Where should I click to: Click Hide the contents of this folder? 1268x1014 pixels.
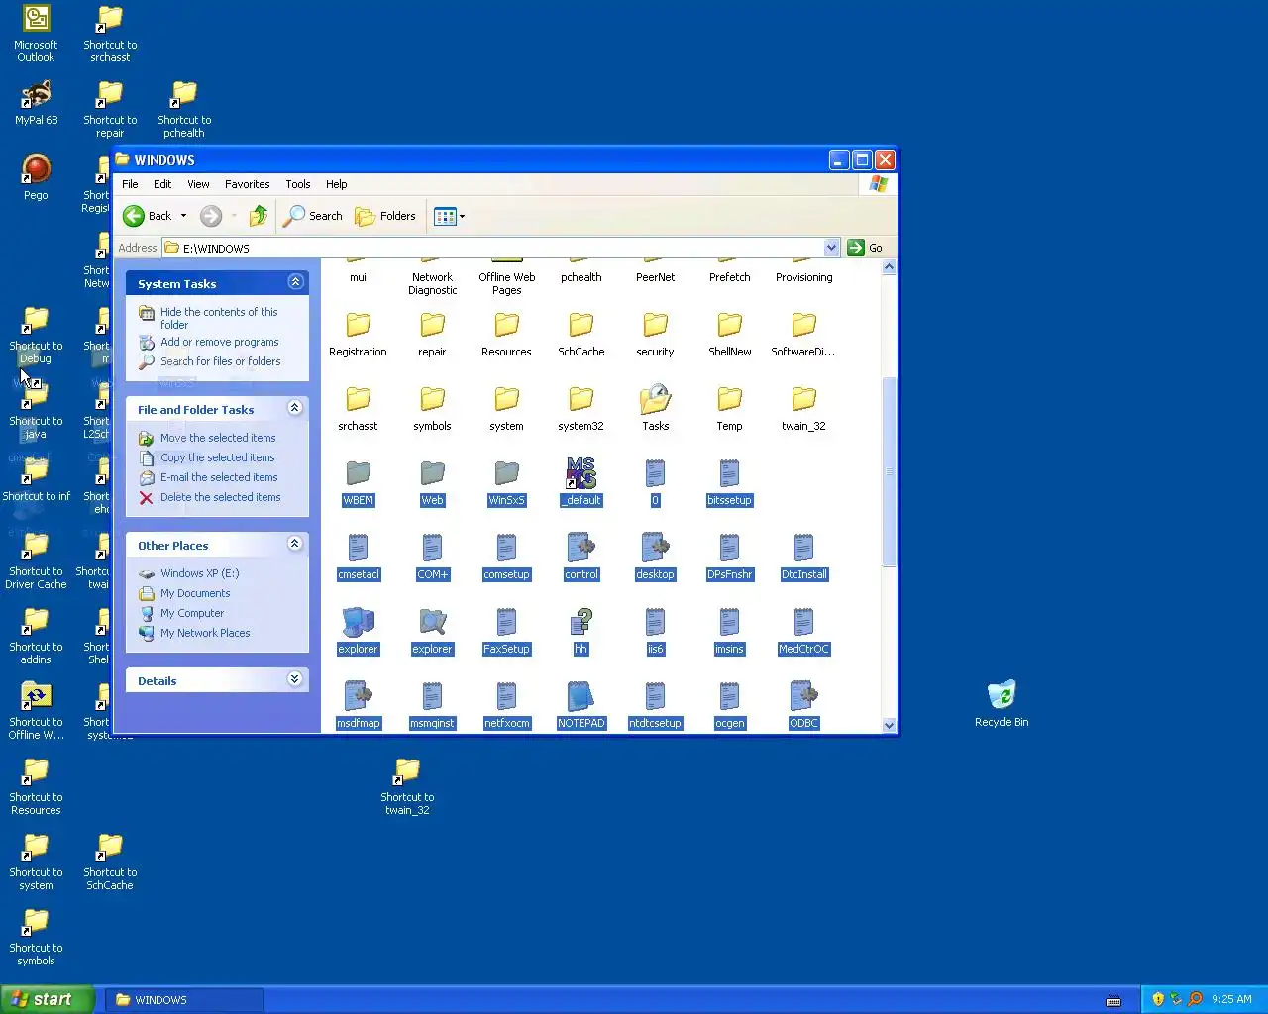219,318
